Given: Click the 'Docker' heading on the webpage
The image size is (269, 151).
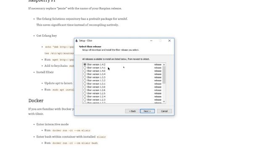Looking at the screenshot, I should (36, 101).
